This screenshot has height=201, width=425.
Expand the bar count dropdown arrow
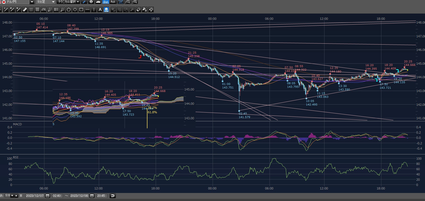[x=12, y=196]
